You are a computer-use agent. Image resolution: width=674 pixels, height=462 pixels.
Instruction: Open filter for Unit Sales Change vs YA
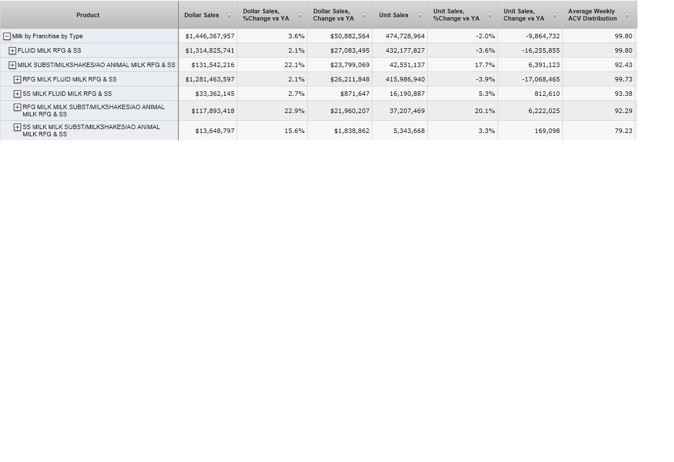tap(554, 15)
